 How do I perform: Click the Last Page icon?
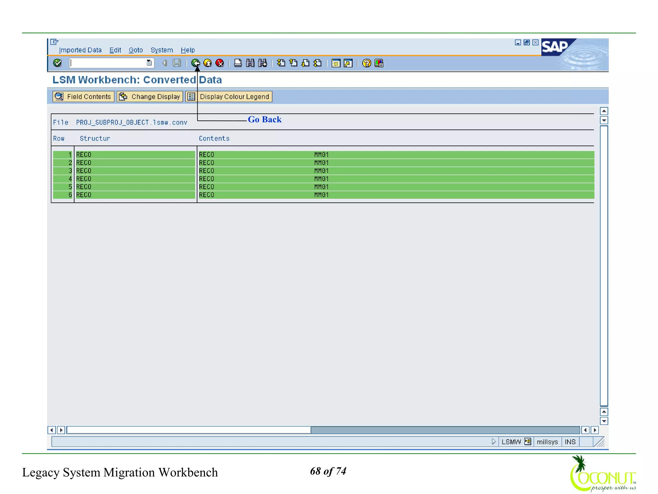click(x=318, y=63)
